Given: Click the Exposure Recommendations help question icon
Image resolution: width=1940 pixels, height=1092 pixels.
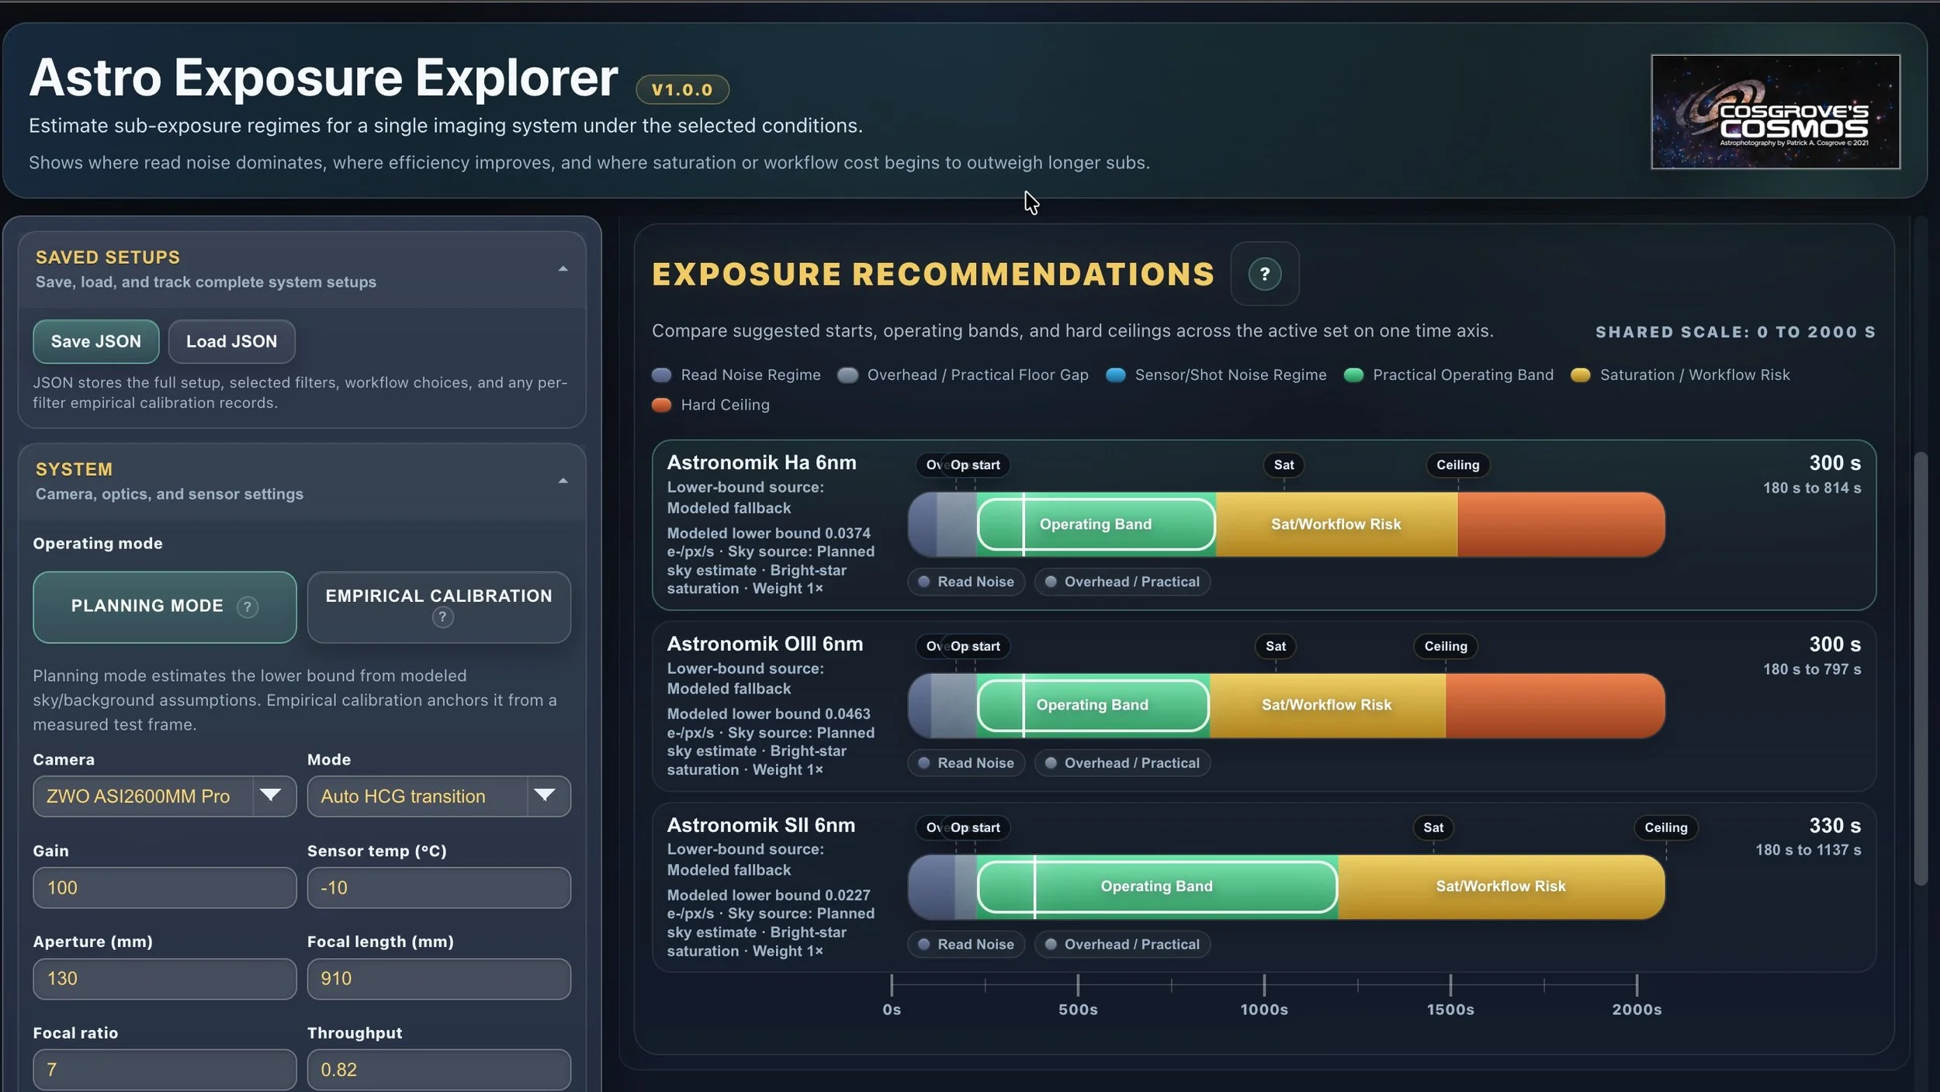Looking at the screenshot, I should (x=1264, y=274).
